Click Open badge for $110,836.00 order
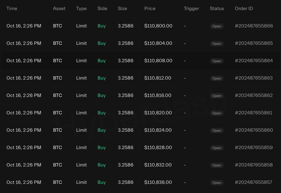The image size is (281, 193). [x=217, y=183]
